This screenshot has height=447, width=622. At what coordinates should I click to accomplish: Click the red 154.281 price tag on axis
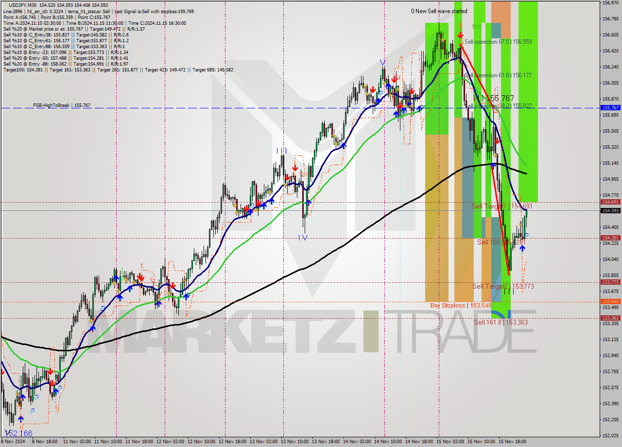[610, 238]
